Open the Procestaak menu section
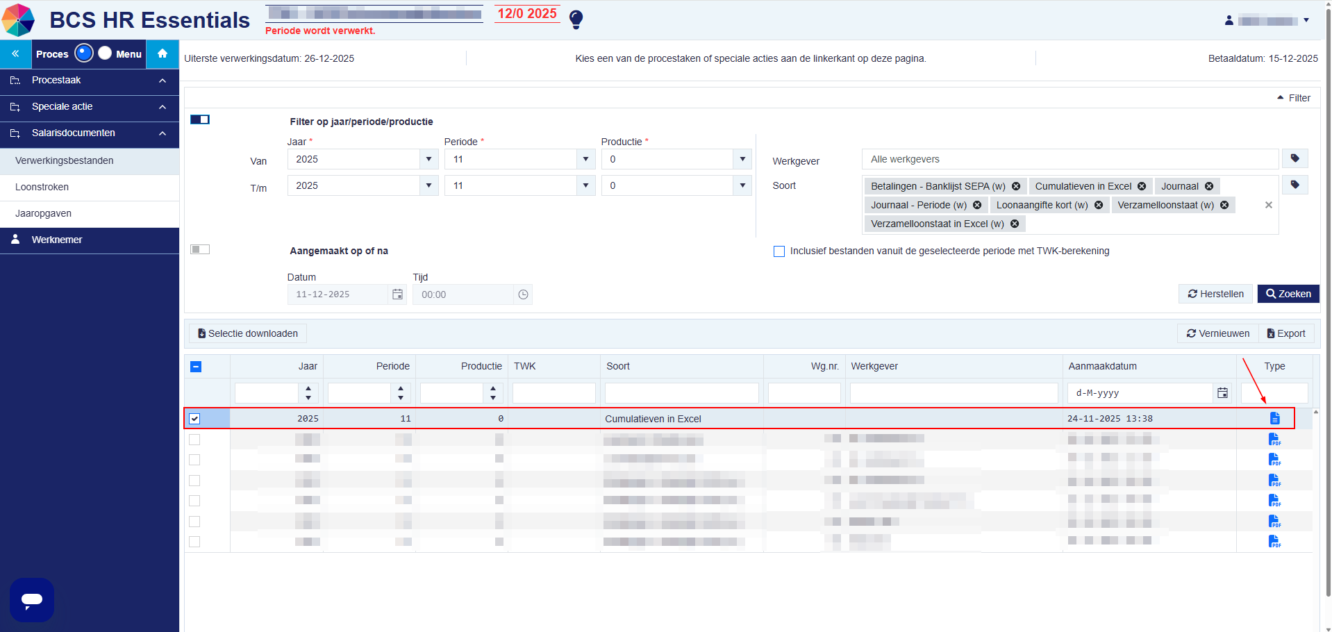Viewport: 1332px width, 632px height. (90, 81)
